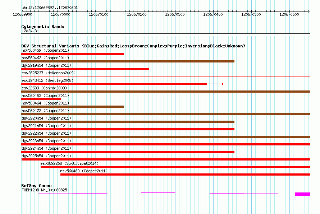The image size is (320, 214).
Task: Open variant label dgv2921n54 (Cooper2011)
Action: [46, 126]
